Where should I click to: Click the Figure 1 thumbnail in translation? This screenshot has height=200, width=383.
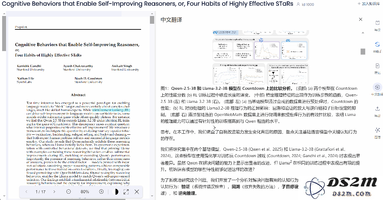click(261, 57)
